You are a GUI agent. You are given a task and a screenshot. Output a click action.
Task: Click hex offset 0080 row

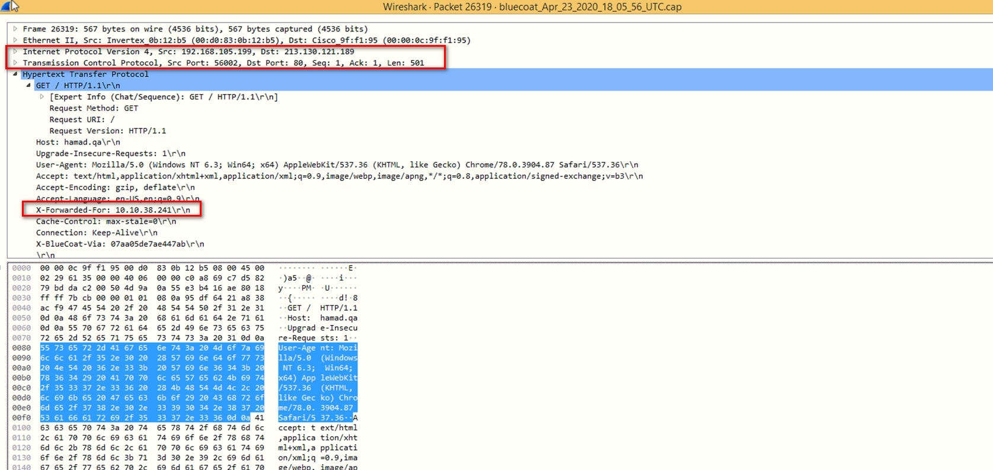click(21, 347)
